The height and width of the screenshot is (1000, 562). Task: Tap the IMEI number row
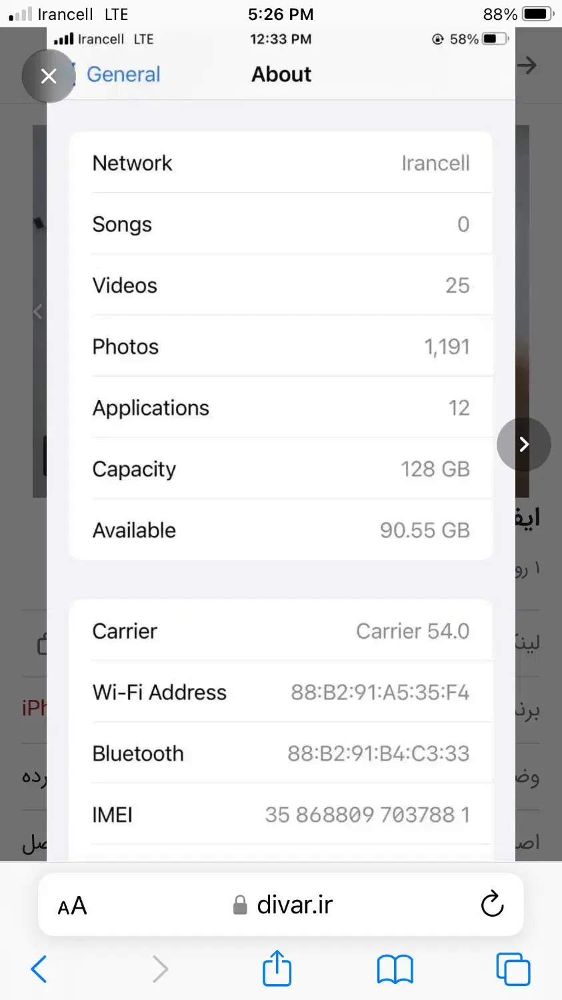click(x=281, y=814)
